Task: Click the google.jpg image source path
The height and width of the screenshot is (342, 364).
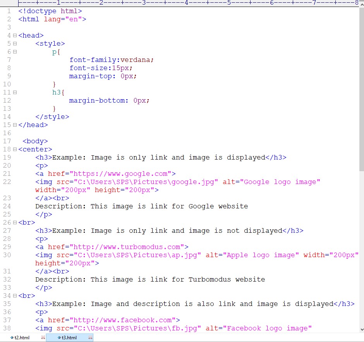Action: 146,182
